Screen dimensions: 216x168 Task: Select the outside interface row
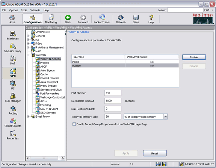[125, 66]
